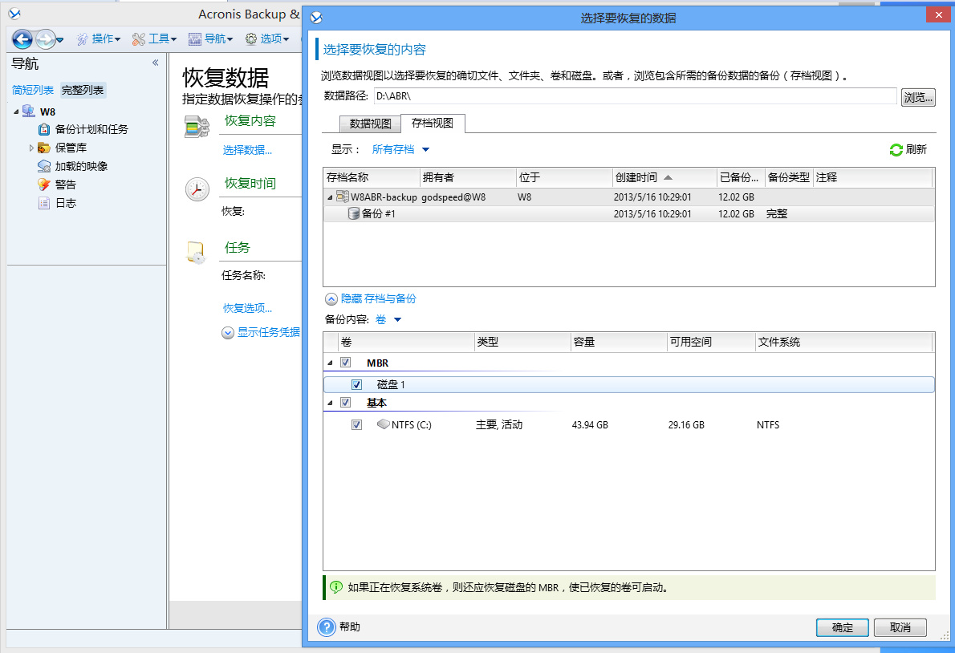
Task: Open the navigation history dropdown arrow
Action: pyautogui.click(x=59, y=40)
